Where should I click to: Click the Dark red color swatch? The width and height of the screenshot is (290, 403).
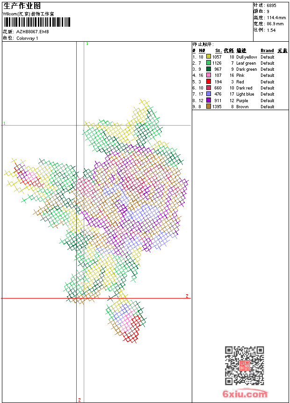point(209,88)
